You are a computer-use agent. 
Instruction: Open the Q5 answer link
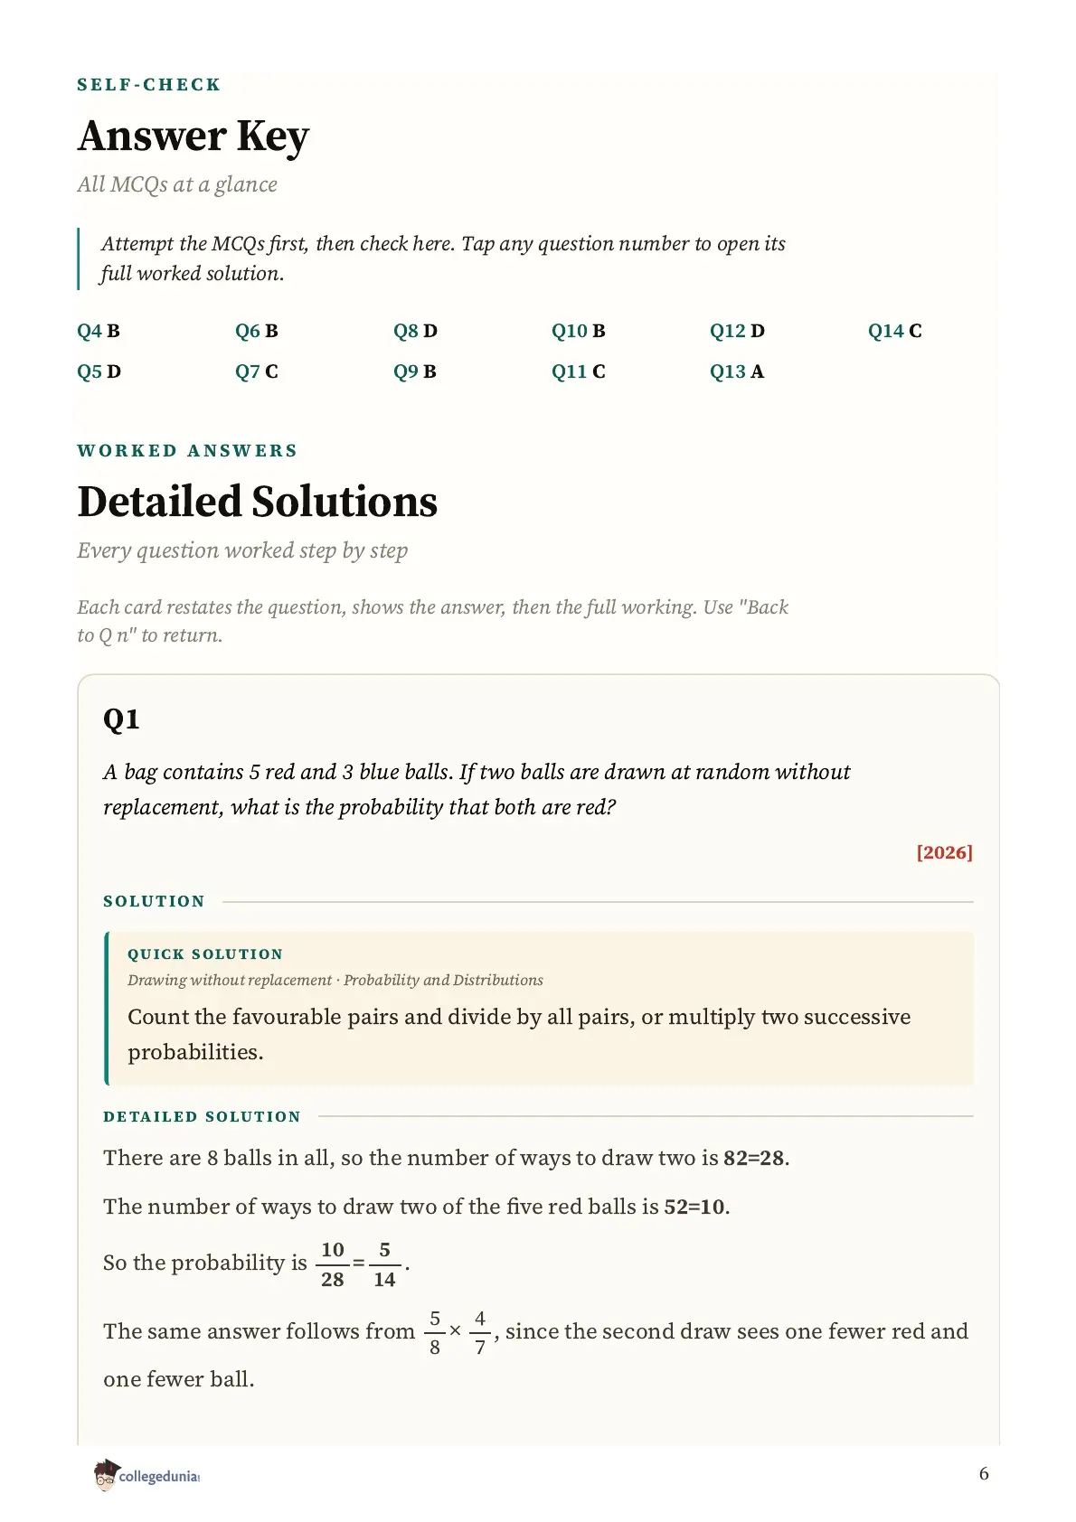coord(99,371)
